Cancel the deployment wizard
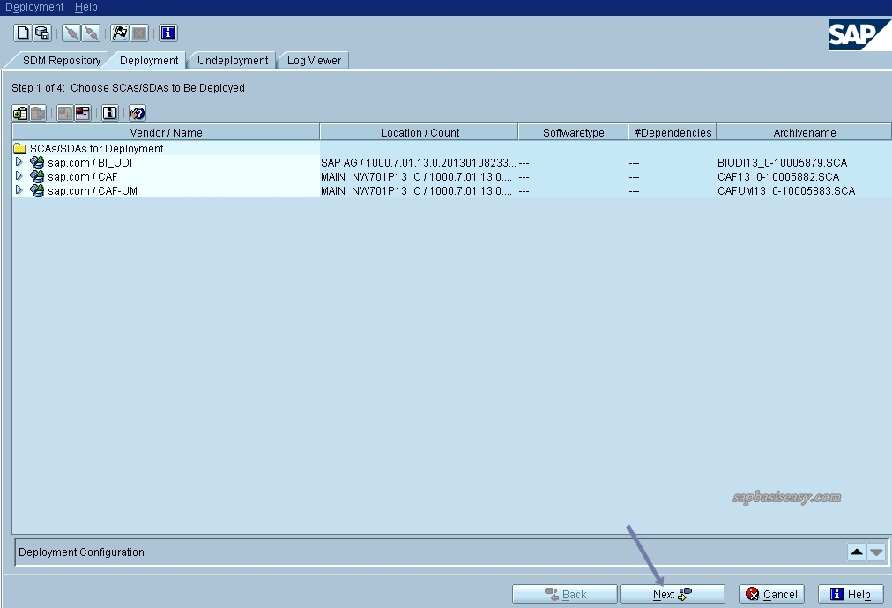Viewport: 892px width, 608px height. pos(770,593)
